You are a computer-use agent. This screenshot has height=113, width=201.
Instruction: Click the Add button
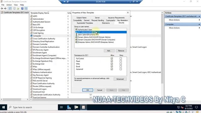(109, 51)
